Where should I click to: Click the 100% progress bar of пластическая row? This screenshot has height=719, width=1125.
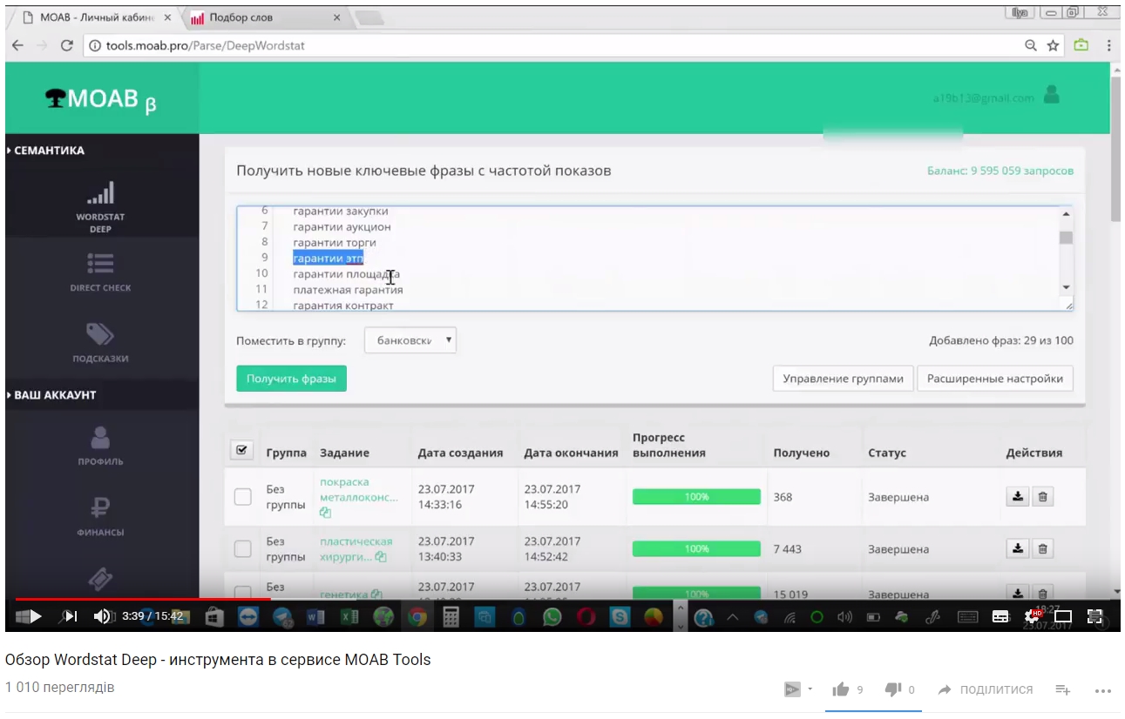pos(696,548)
